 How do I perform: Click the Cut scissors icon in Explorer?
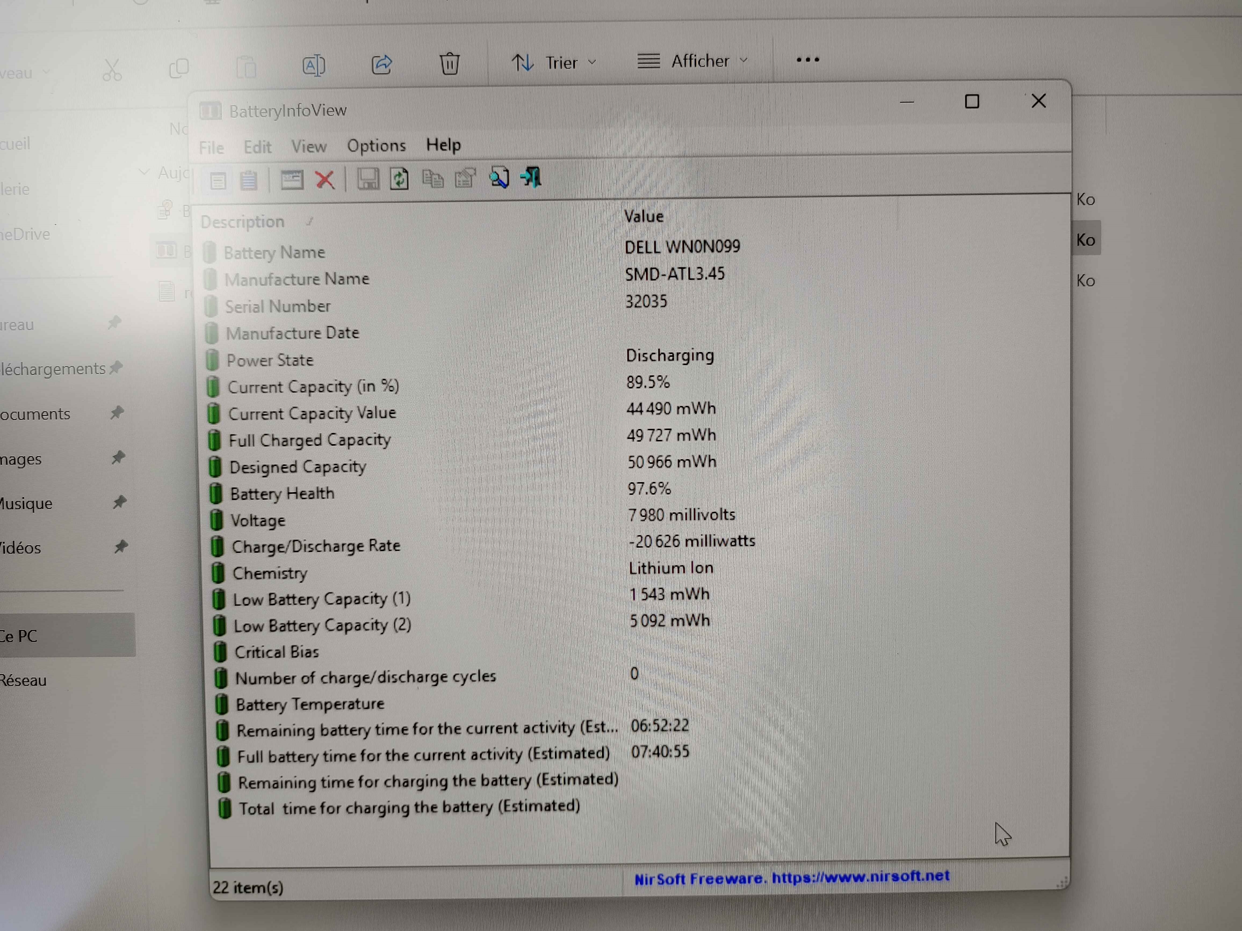tap(112, 70)
